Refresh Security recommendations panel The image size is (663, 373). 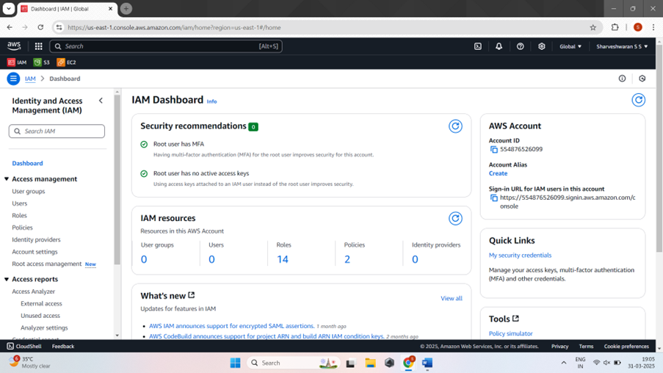[x=455, y=126]
